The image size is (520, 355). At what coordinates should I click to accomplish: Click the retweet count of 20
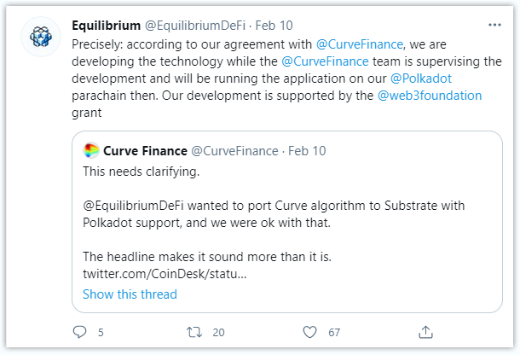218,331
